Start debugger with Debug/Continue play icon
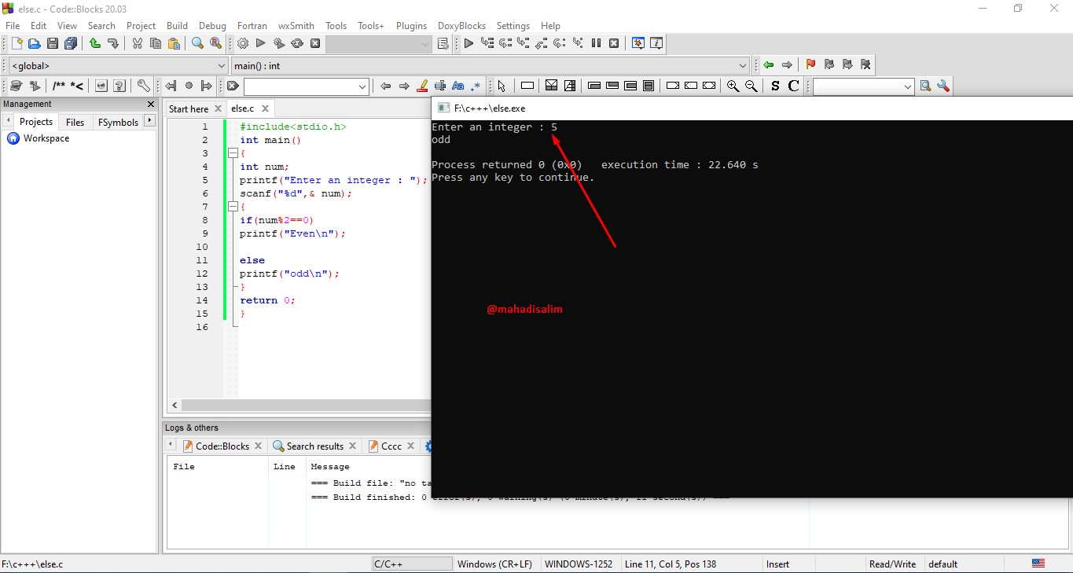1073x573 pixels. (469, 44)
